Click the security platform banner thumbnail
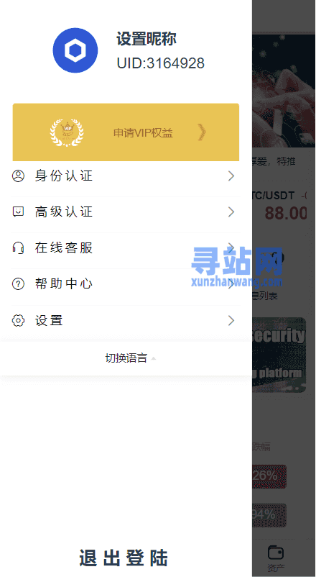This screenshot has width=316, height=577. click(279, 355)
